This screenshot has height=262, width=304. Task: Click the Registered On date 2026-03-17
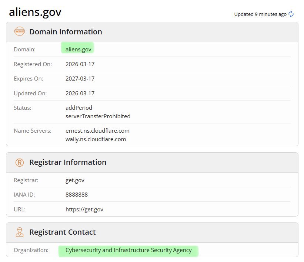point(80,64)
